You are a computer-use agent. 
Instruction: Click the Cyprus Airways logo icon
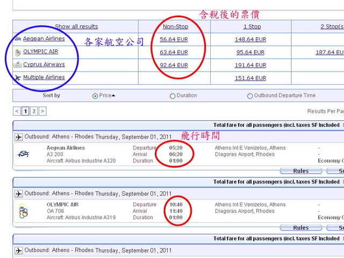pos(18,65)
